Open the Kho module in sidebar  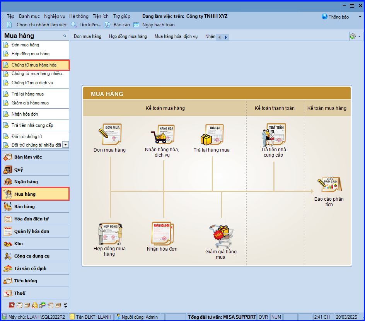tap(18, 244)
